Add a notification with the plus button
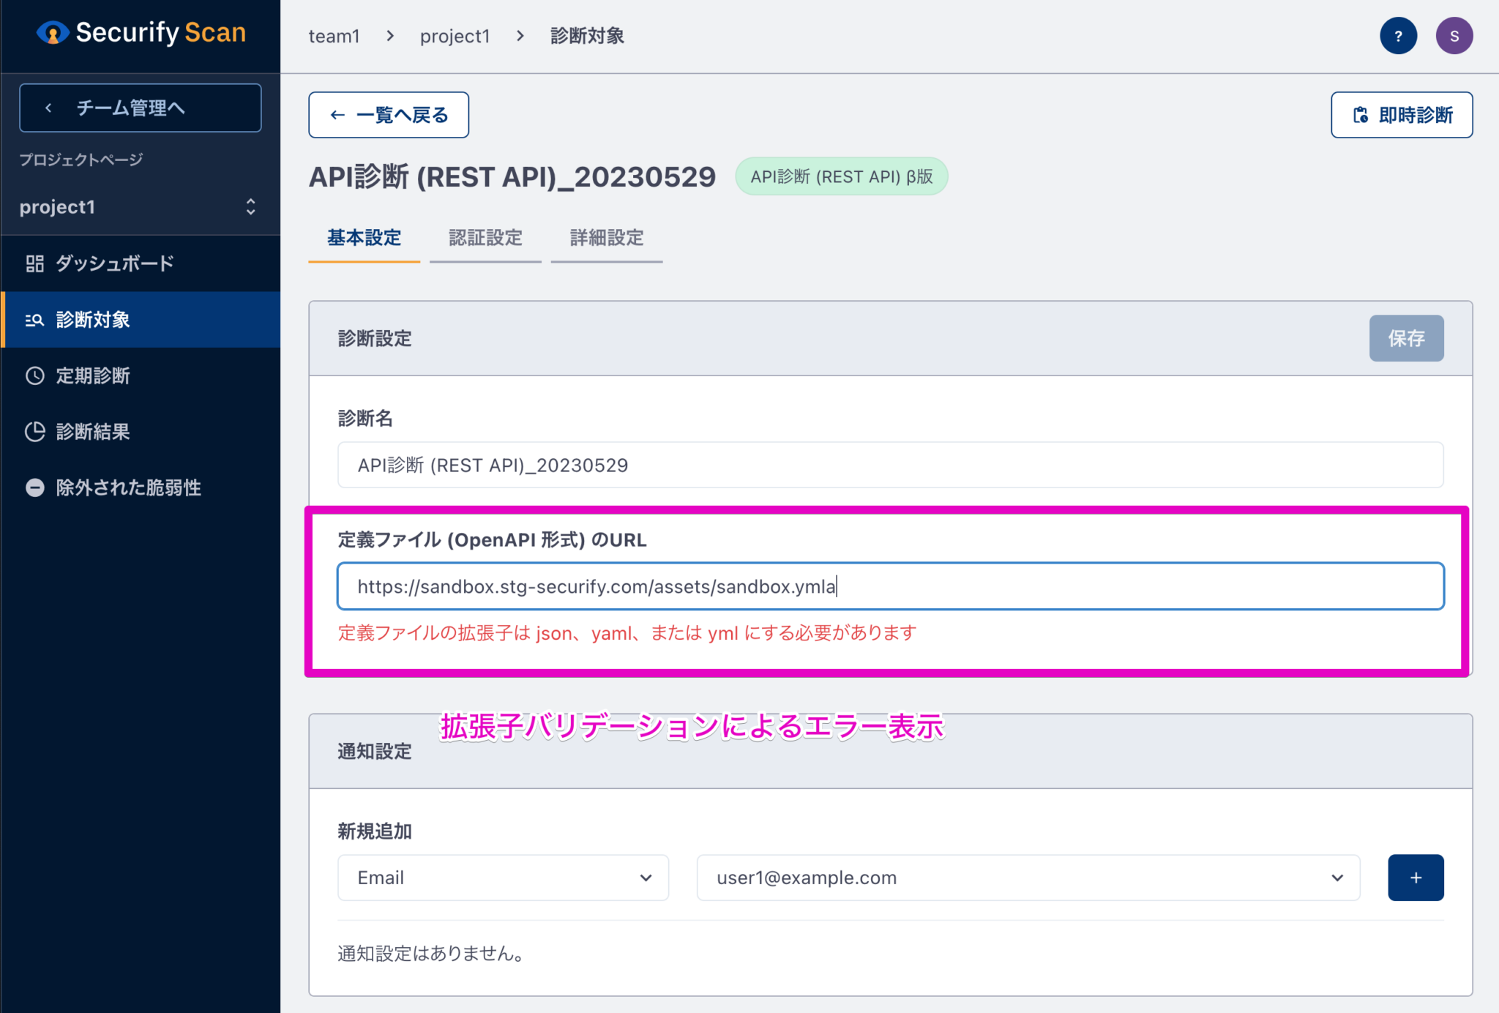 (x=1416, y=878)
